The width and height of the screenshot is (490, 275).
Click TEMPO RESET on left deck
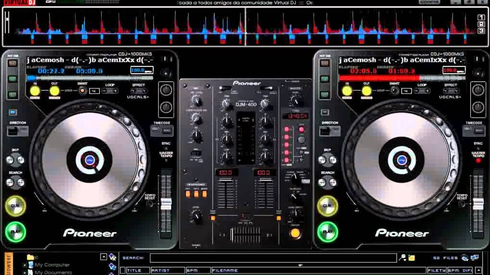coord(150,204)
